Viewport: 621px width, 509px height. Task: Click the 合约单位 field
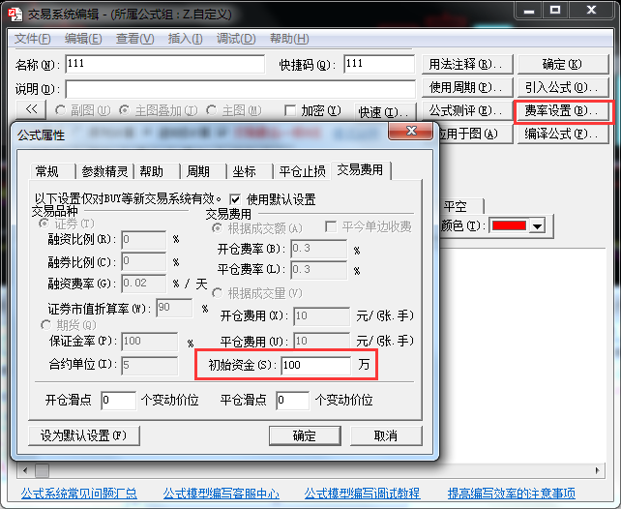pos(150,365)
